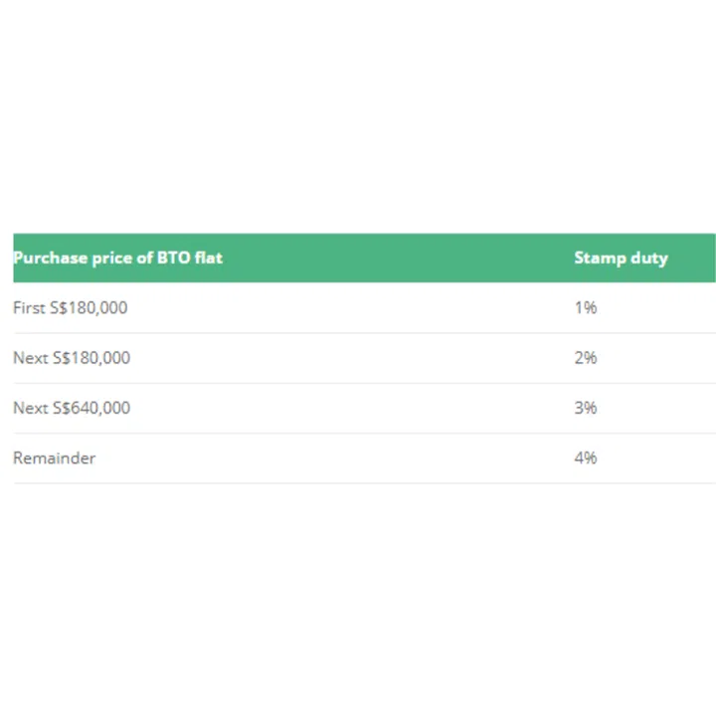Click the 'Remainder' row label
This screenshot has height=716, width=716.
(55, 457)
